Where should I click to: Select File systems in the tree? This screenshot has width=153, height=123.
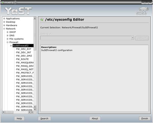(x=16, y=39)
